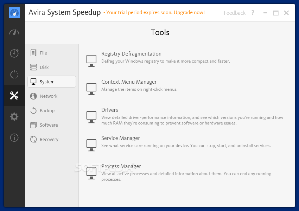Maximize the Avira System Speedup window
The width and height of the screenshot is (299, 211).
[x=276, y=13]
